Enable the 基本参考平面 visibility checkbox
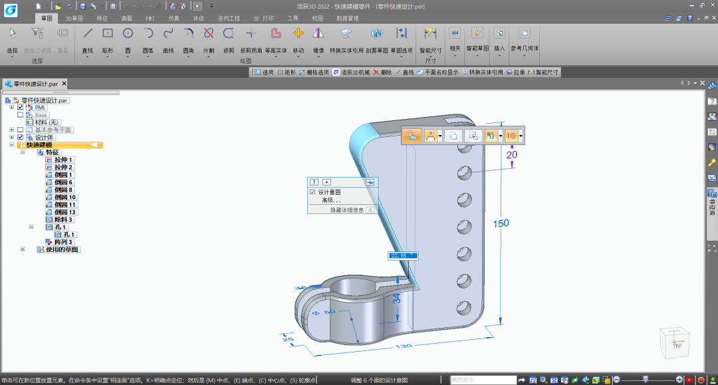The image size is (718, 385). (x=21, y=130)
